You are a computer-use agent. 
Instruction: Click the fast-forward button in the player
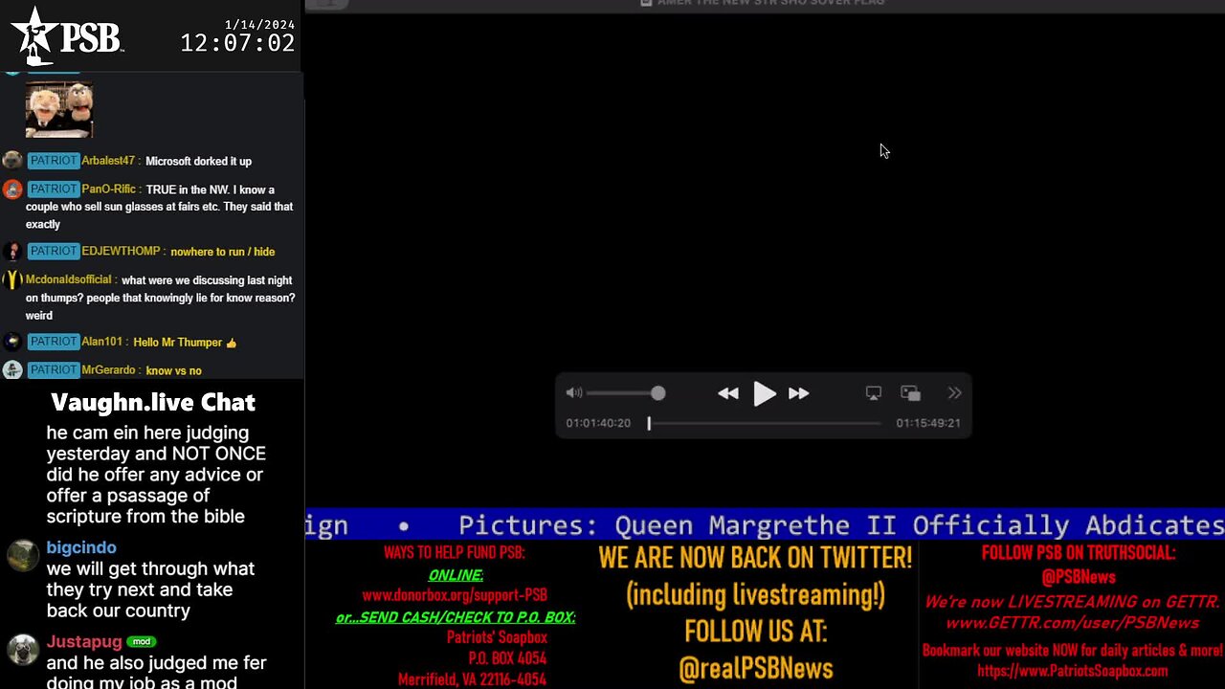tap(798, 393)
